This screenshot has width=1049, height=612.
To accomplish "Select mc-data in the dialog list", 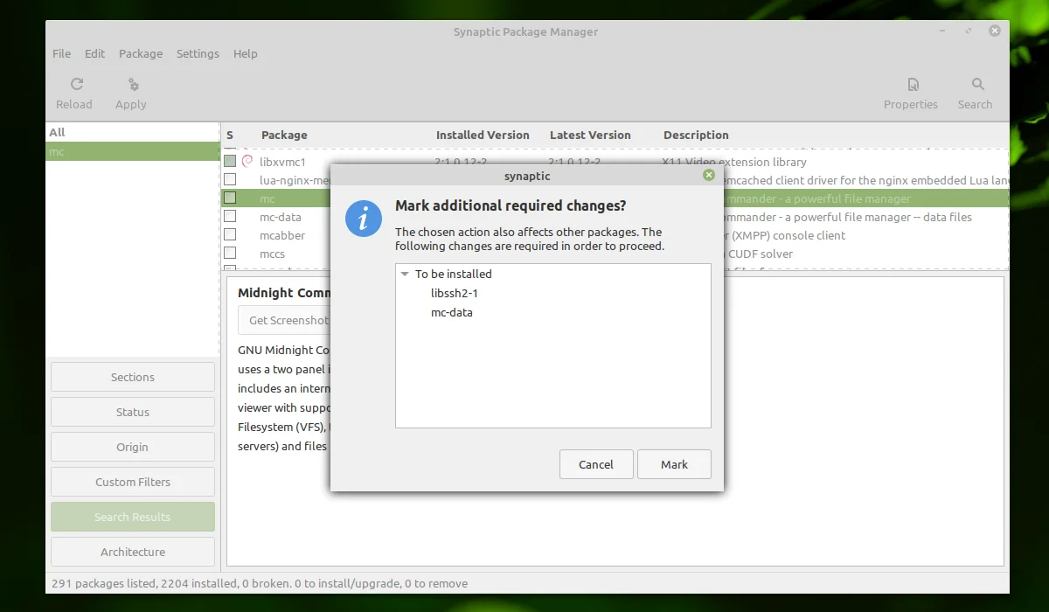I will click(x=452, y=312).
